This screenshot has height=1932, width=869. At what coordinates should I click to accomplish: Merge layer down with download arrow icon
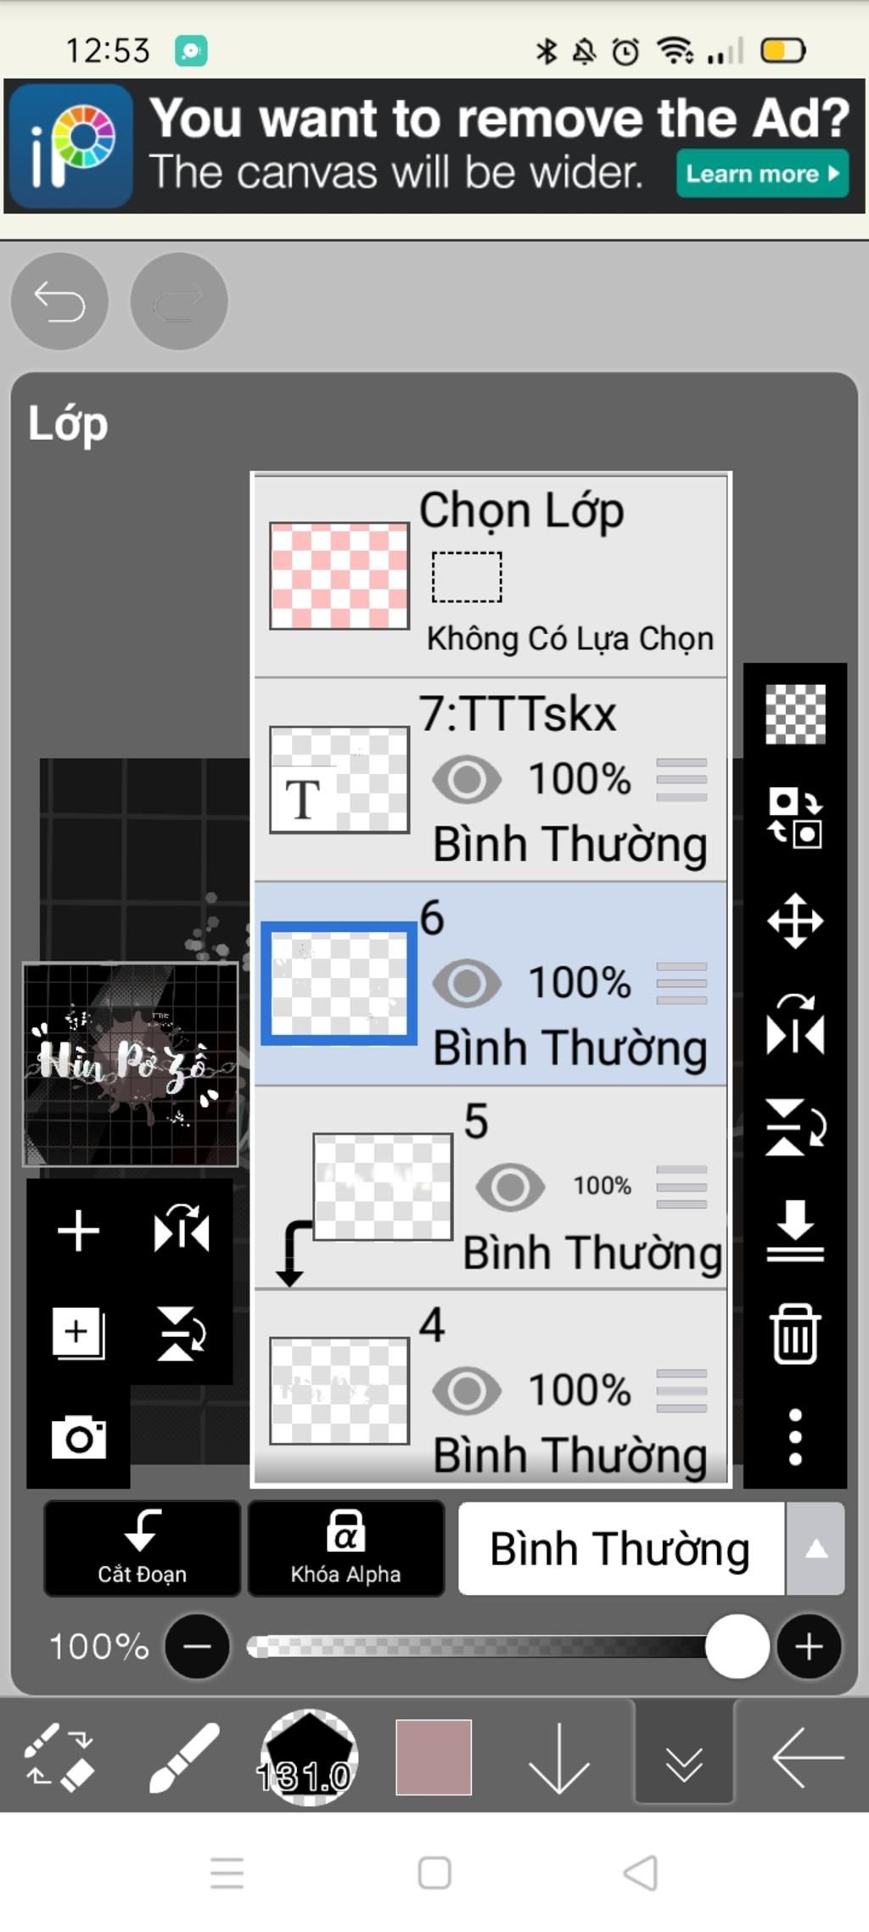click(x=795, y=1231)
